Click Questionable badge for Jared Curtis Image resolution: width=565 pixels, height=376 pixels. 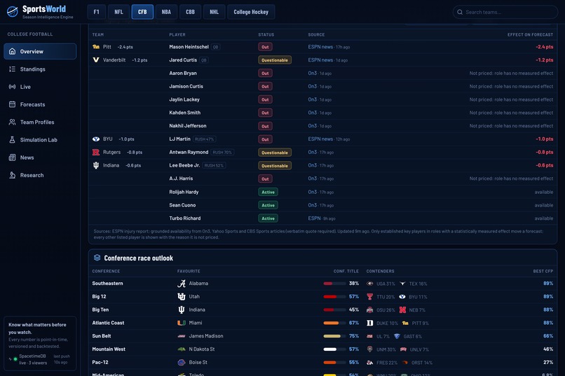tap(275, 60)
